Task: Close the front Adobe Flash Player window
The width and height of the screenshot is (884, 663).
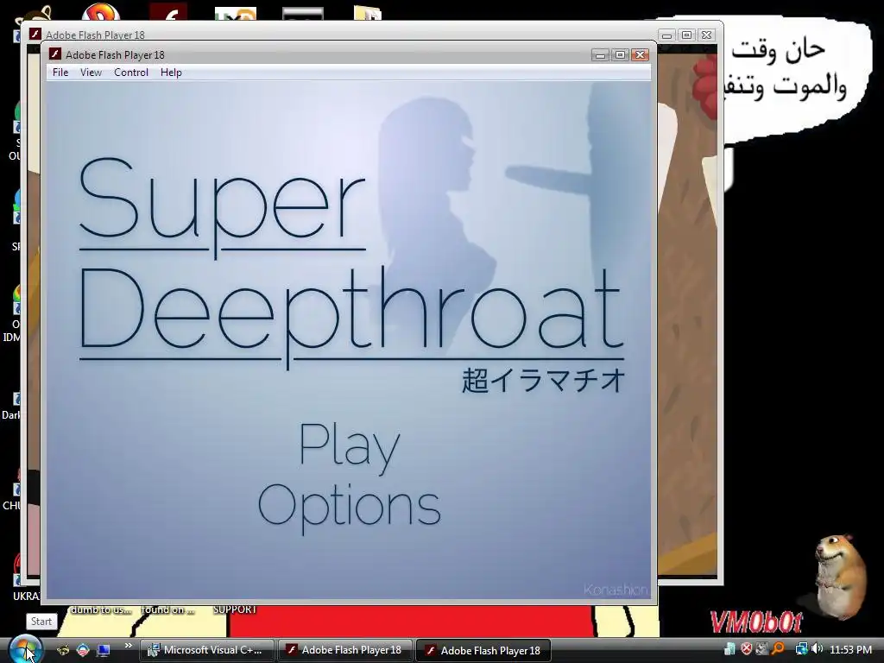Action: click(x=640, y=54)
